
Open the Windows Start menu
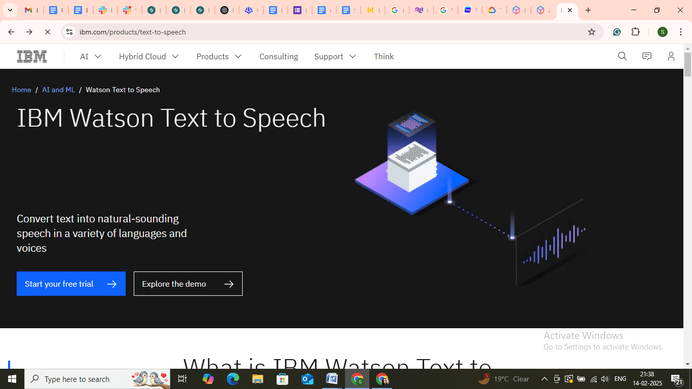coord(12,379)
